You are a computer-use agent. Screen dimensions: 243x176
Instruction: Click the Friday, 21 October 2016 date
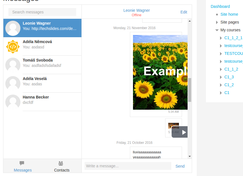point(134,142)
